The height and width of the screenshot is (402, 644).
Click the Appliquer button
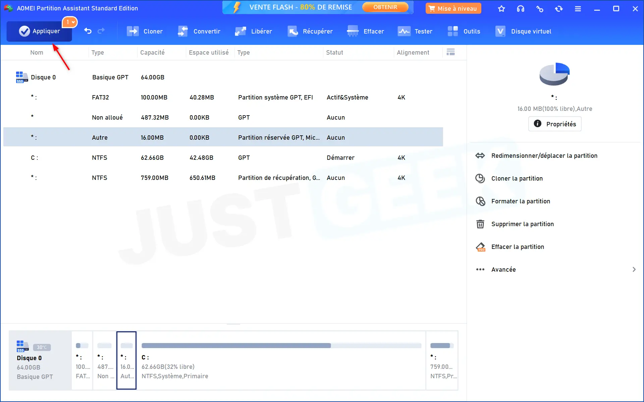pyautogui.click(x=39, y=31)
